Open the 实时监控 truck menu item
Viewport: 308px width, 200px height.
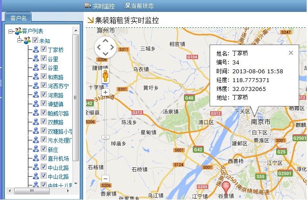tap(100, 6)
